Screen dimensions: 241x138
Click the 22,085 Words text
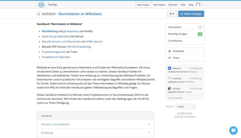[x=185, y=114]
